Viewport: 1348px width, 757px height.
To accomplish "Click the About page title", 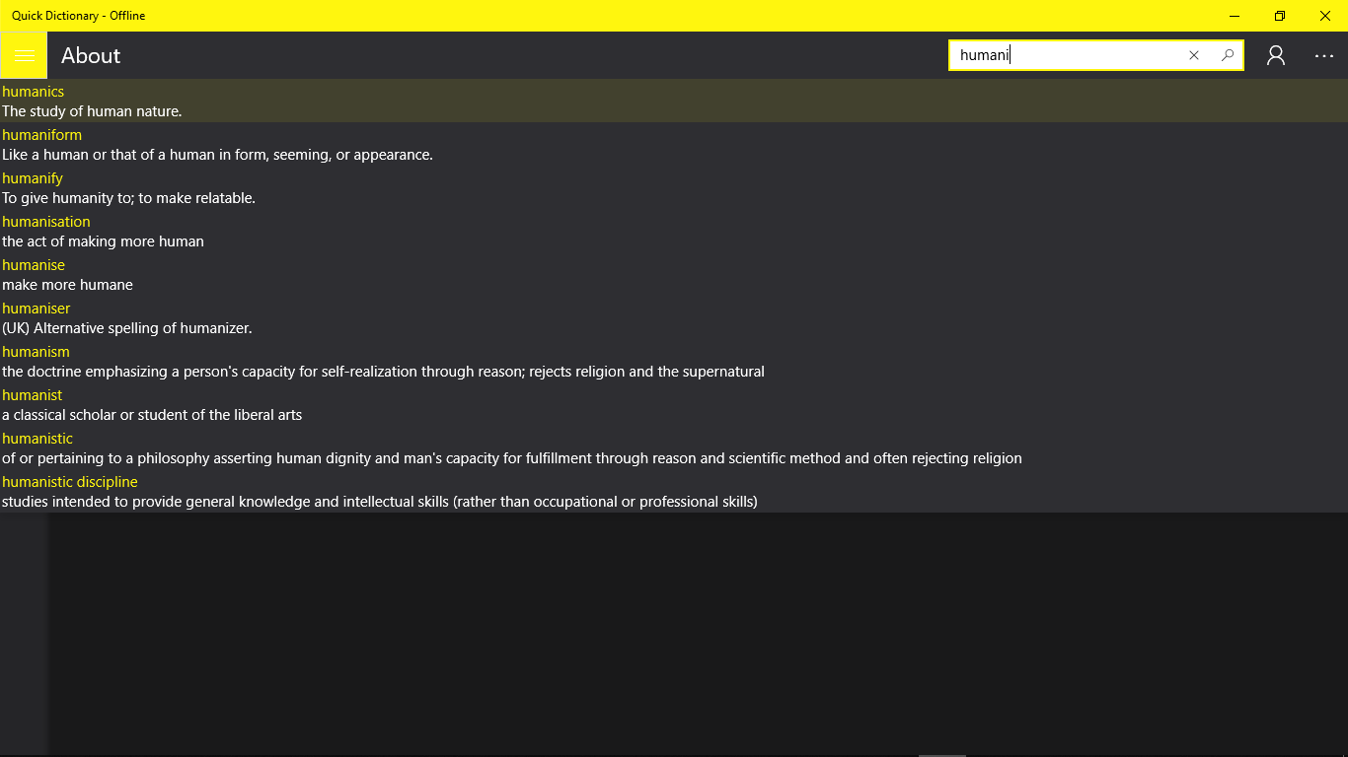I will coord(91,55).
